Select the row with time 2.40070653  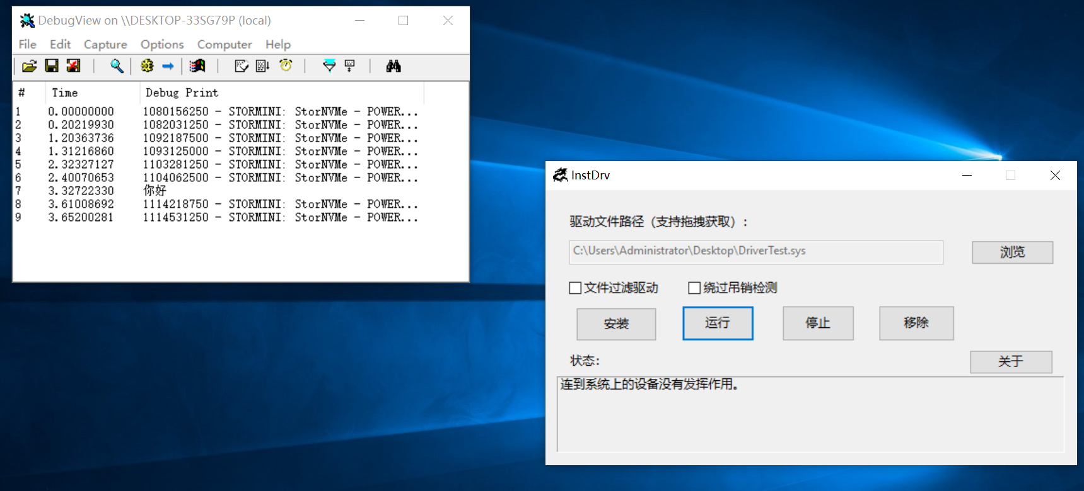217,178
